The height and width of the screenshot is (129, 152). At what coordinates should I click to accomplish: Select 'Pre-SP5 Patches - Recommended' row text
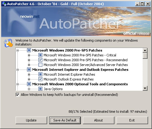click(86, 60)
